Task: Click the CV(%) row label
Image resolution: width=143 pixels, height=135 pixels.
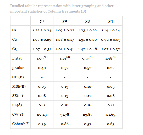Action: click(18, 114)
